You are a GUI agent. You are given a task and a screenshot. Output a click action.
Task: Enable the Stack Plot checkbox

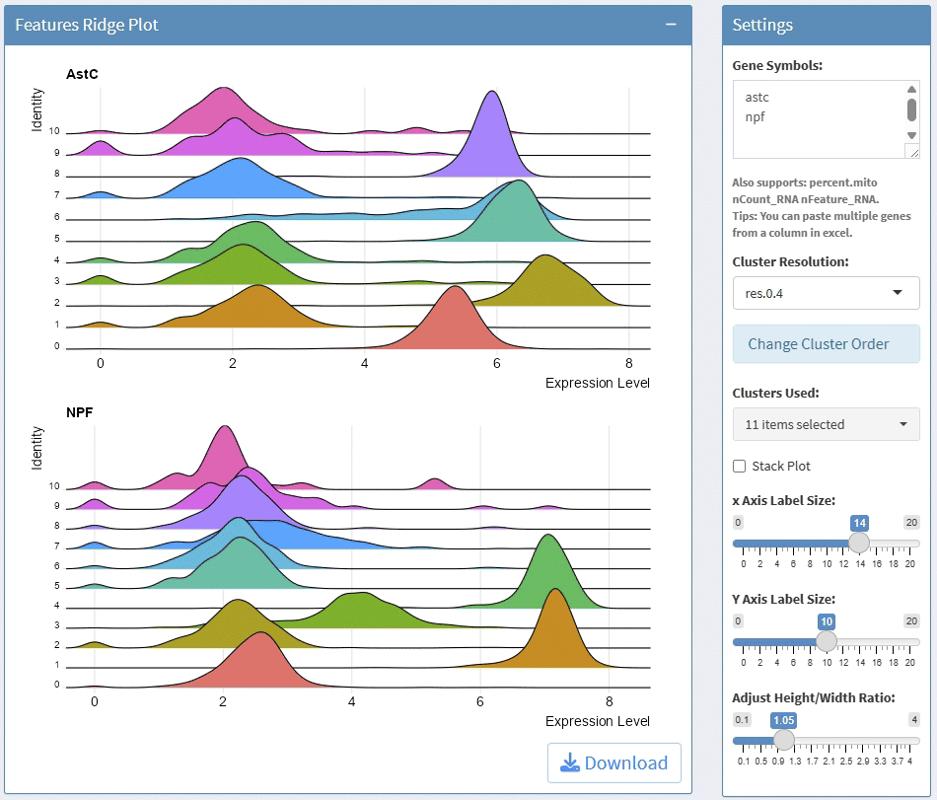740,466
